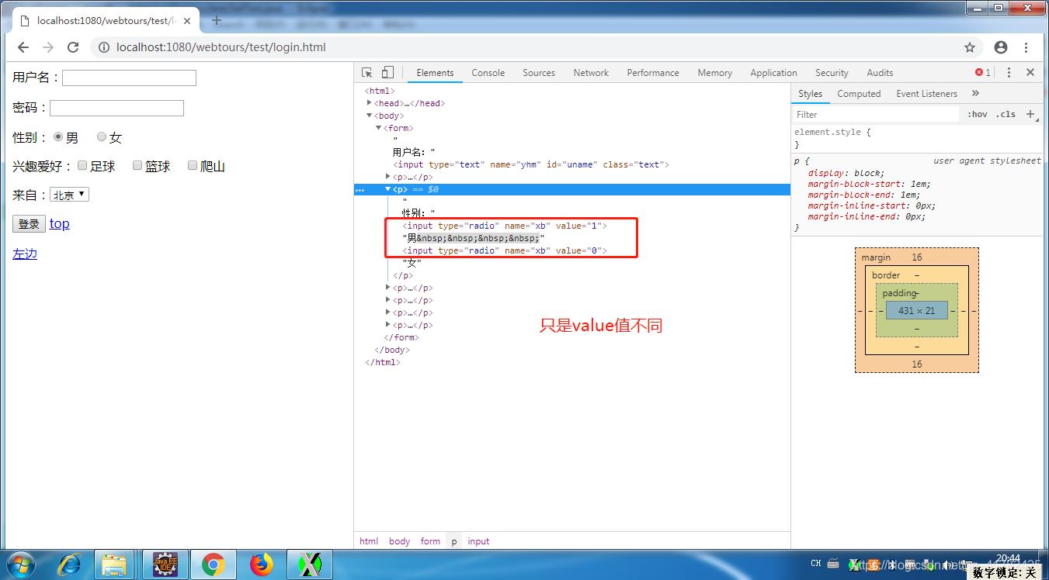Select input in the breadcrumb bar
This screenshot has height=580, width=1049.
coord(478,541)
